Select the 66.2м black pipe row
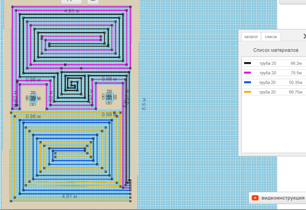306x210 pixels. [274, 63]
